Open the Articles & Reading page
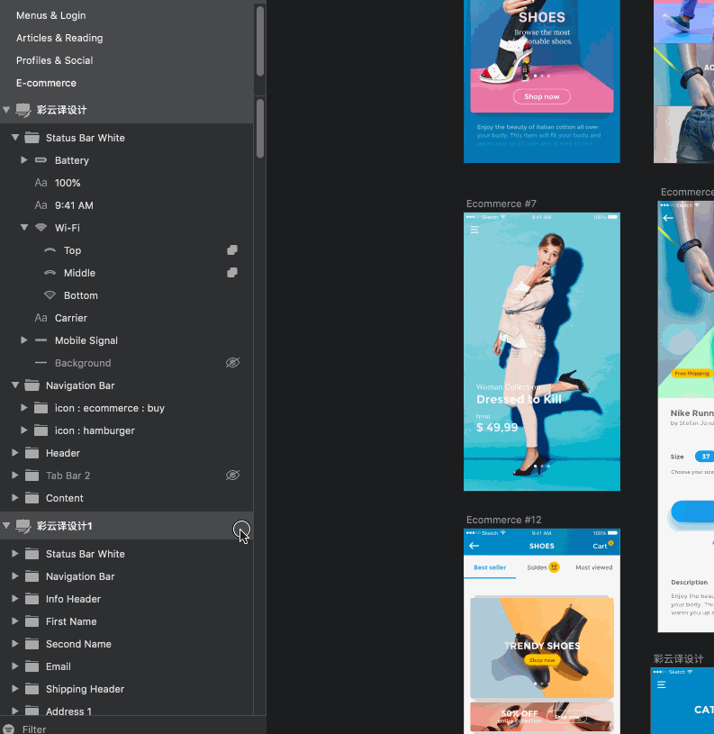The width and height of the screenshot is (714, 734). [x=59, y=38]
